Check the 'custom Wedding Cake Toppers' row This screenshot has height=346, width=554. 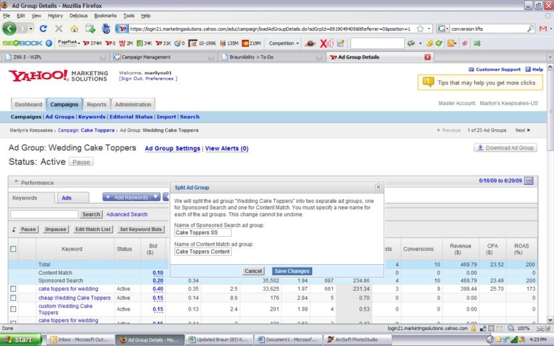point(13,309)
